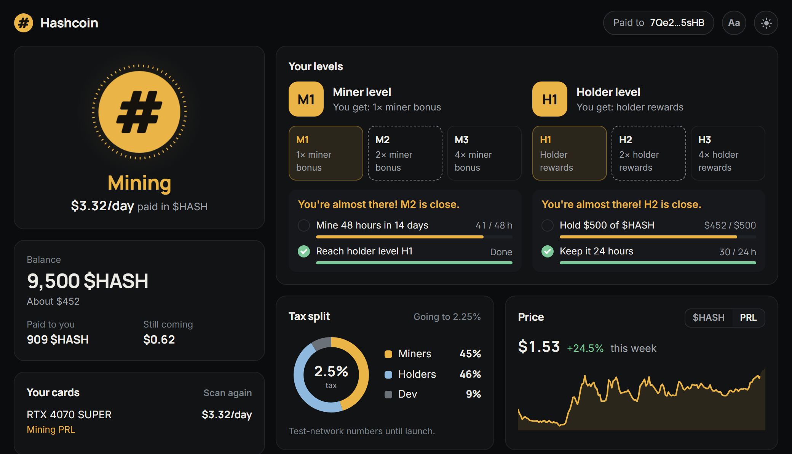The width and height of the screenshot is (792, 454).
Task: Click the large Mining hash coin graphic
Action: 139,112
